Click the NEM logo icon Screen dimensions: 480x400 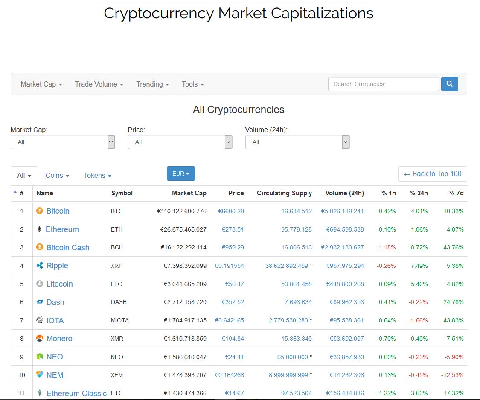40,374
